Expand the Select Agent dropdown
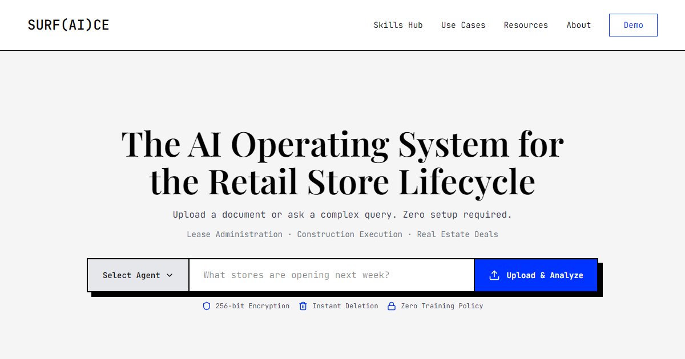This screenshot has height=359, width=685. click(138, 275)
